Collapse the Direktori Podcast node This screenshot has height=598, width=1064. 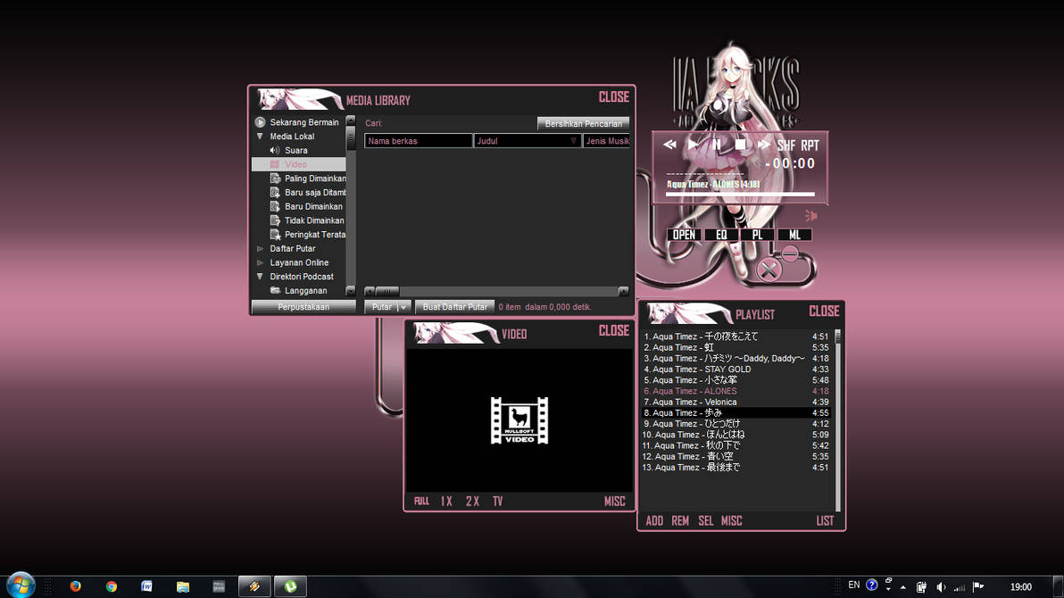point(260,277)
